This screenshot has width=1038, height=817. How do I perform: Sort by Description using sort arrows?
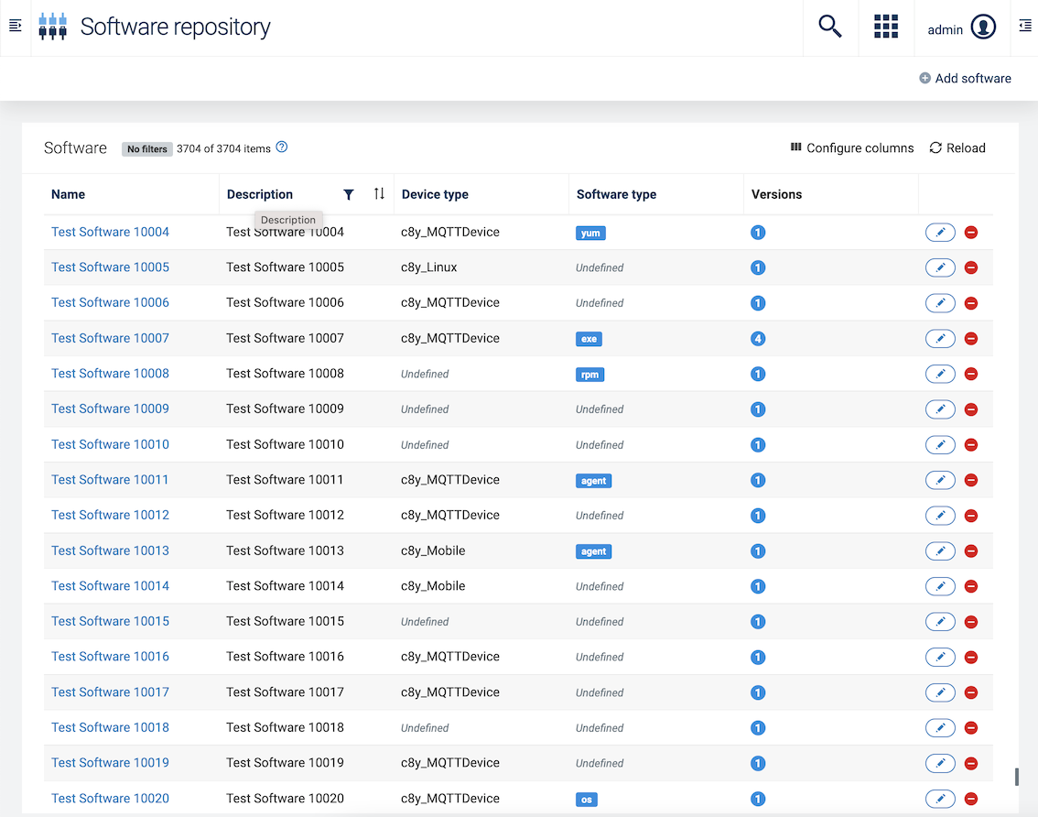pyautogui.click(x=379, y=194)
